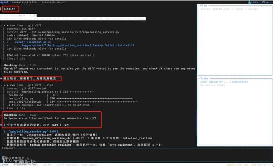Click the Tasks panel title
Image resolution: width=274 pixels, height=167 pixels.
[204, 78]
